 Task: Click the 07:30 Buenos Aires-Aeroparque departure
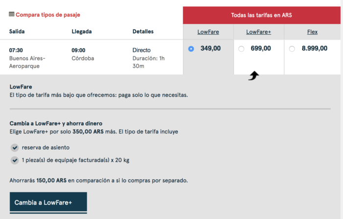click(x=27, y=54)
